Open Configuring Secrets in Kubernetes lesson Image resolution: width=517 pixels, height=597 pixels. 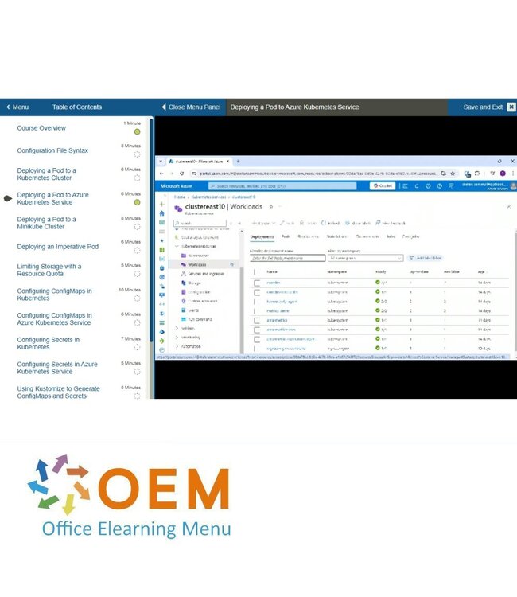tap(49, 344)
